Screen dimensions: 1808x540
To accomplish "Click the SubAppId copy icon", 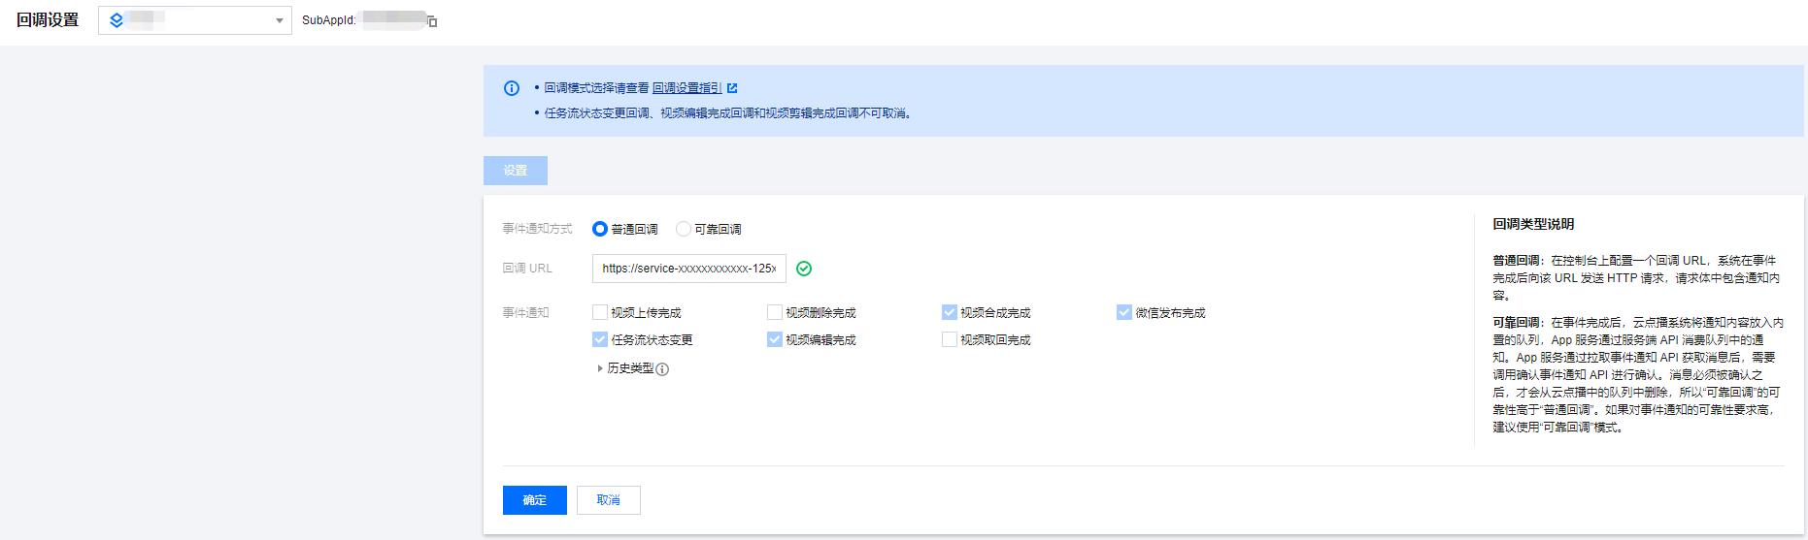I will click(x=432, y=21).
